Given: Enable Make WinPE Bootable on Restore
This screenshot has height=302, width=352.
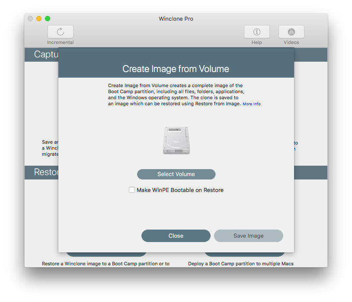Looking at the screenshot, I should tap(132, 190).
